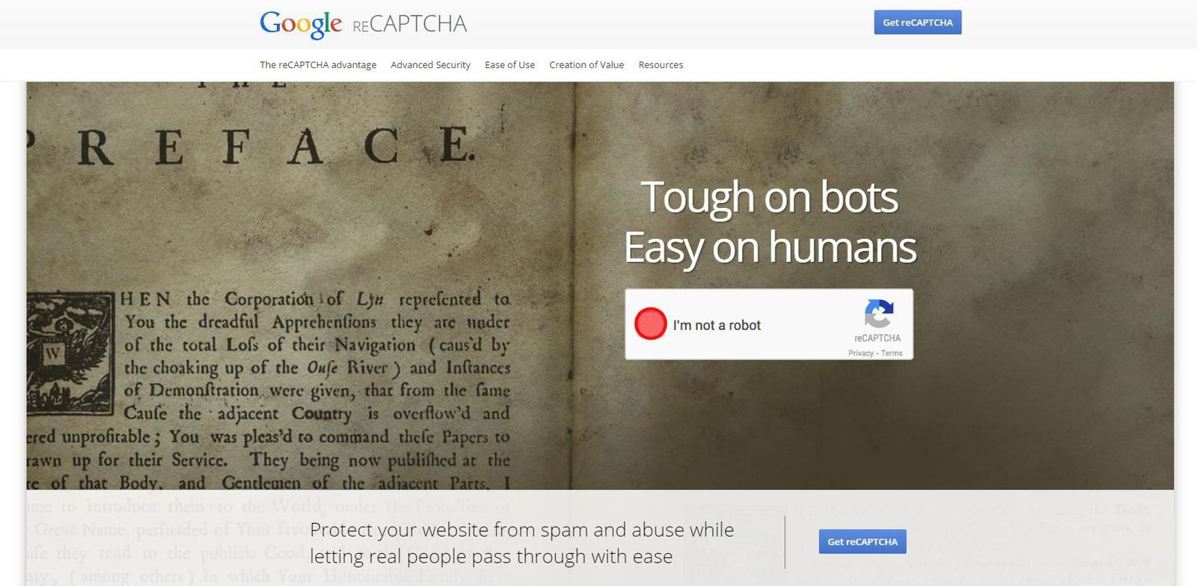Check the "I'm not a robot" checkbox
The height and width of the screenshot is (586, 1197).
650,324
